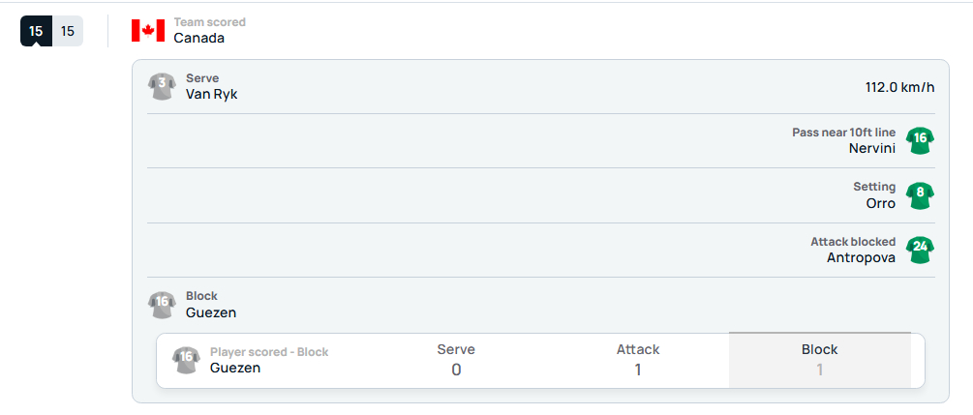Click Orro's green jersey number 8
This screenshot has height=415, width=973.
920,194
